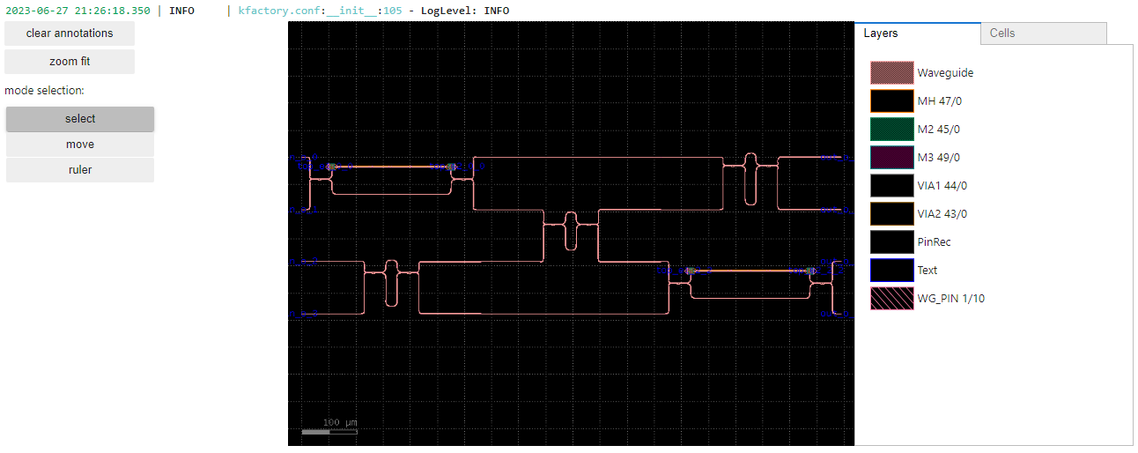Toggle the Waveguide layer swatch
The height and width of the screenshot is (453, 1138).
pos(892,73)
